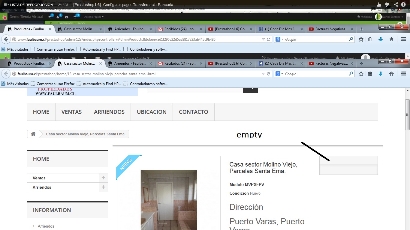
Task: Open 'Comenzar a usar Firefox' bookmark in front window
Action: 53,84
